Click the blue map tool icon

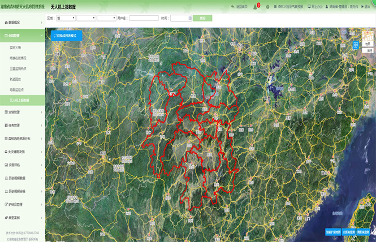tap(356, 46)
